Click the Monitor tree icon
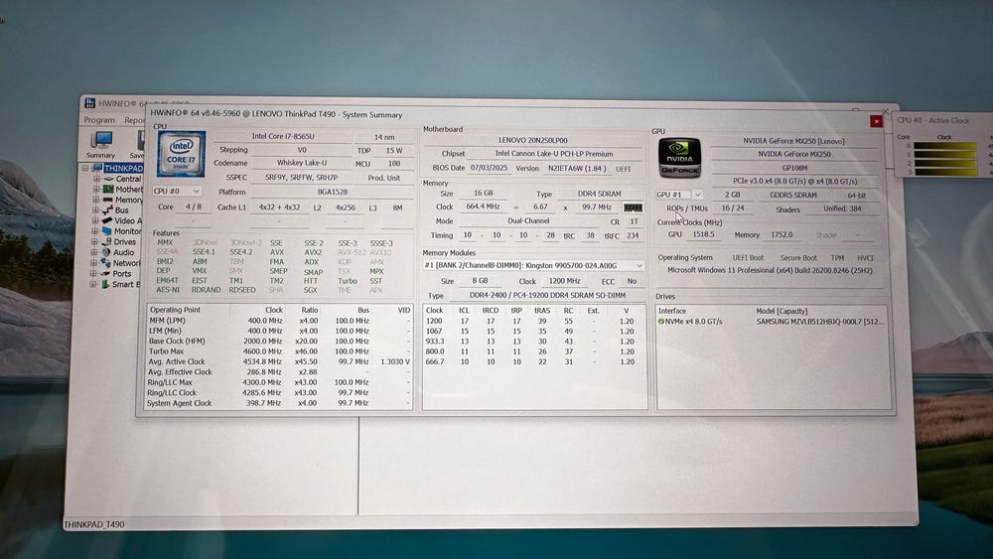Viewport: 993px width, 559px height. coord(107,231)
